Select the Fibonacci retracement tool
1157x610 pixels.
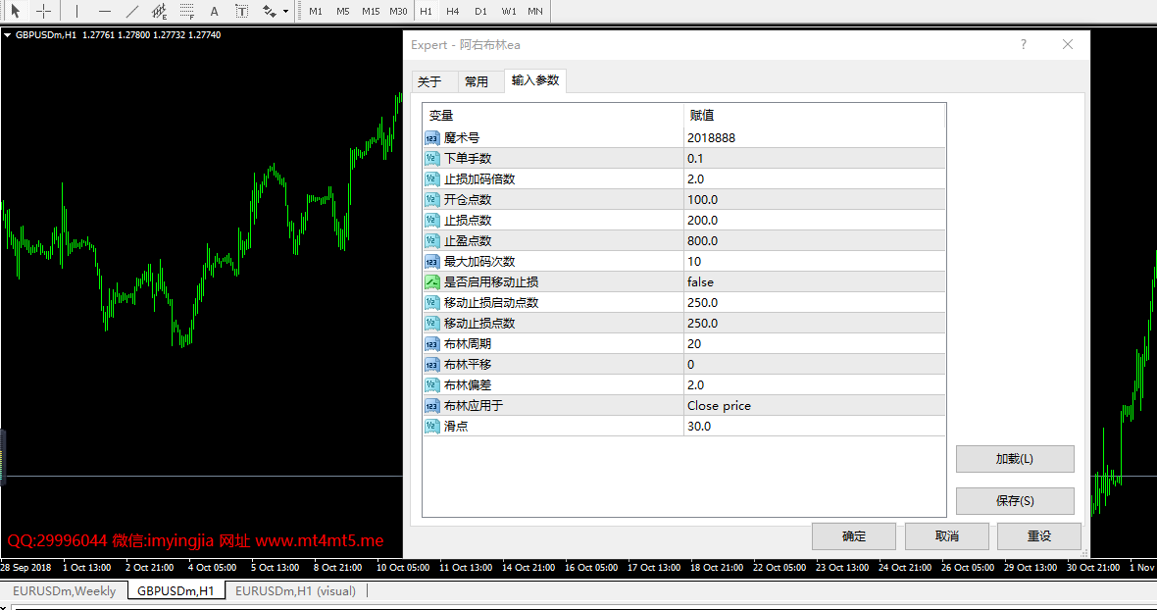[186, 11]
